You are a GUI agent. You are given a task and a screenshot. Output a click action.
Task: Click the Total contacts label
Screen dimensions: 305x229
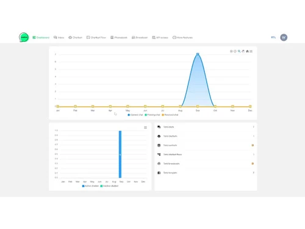(x=170, y=145)
